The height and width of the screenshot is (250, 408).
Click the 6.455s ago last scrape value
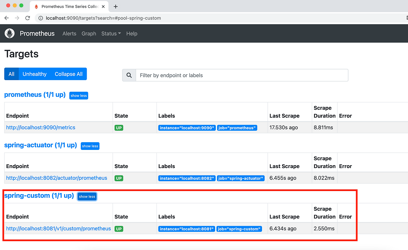pos(283,178)
